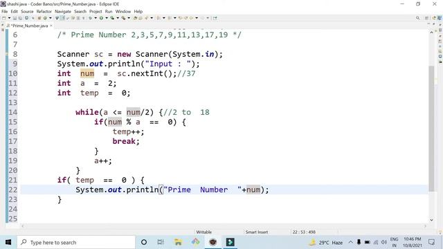
Task: Open the File menu
Action: coord(5,11)
